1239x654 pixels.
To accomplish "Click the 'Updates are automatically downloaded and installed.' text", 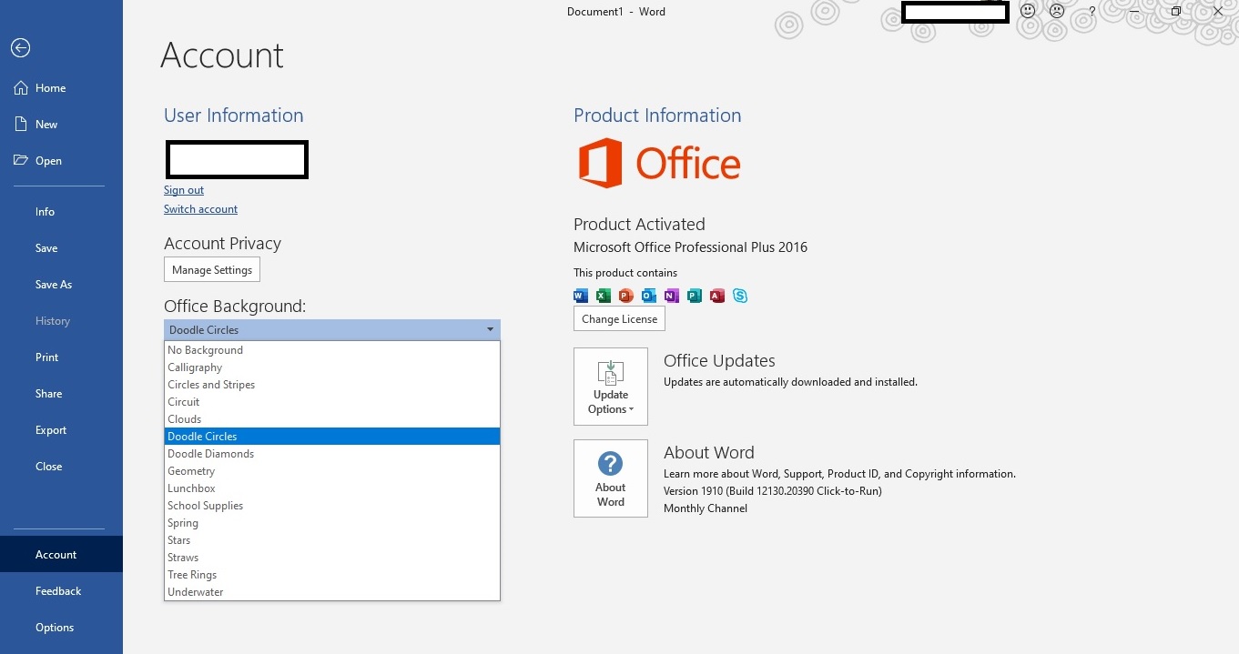I will pos(790,382).
